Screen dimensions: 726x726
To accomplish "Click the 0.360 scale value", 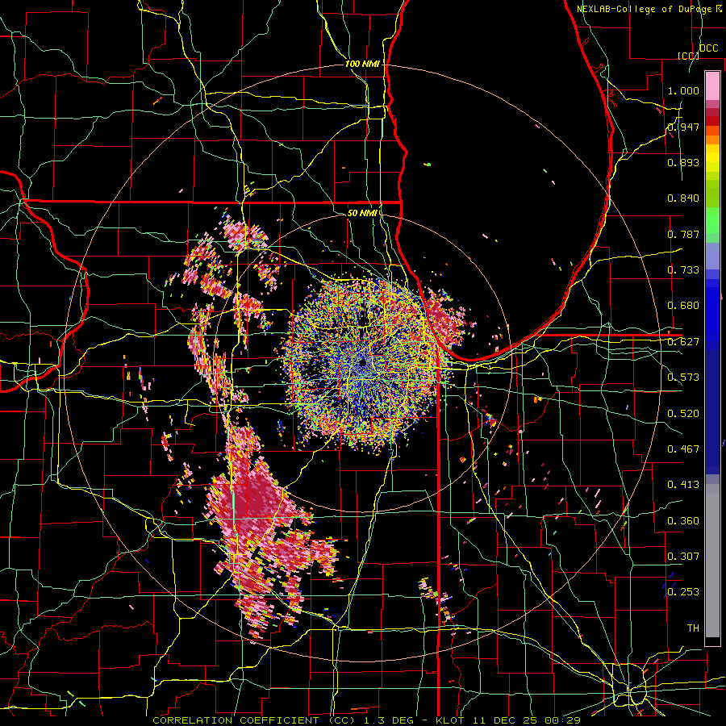I will click(x=683, y=521).
